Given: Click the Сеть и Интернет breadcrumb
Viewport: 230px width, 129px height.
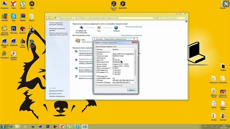Looking at the screenshot, I should [x=80, y=18].
